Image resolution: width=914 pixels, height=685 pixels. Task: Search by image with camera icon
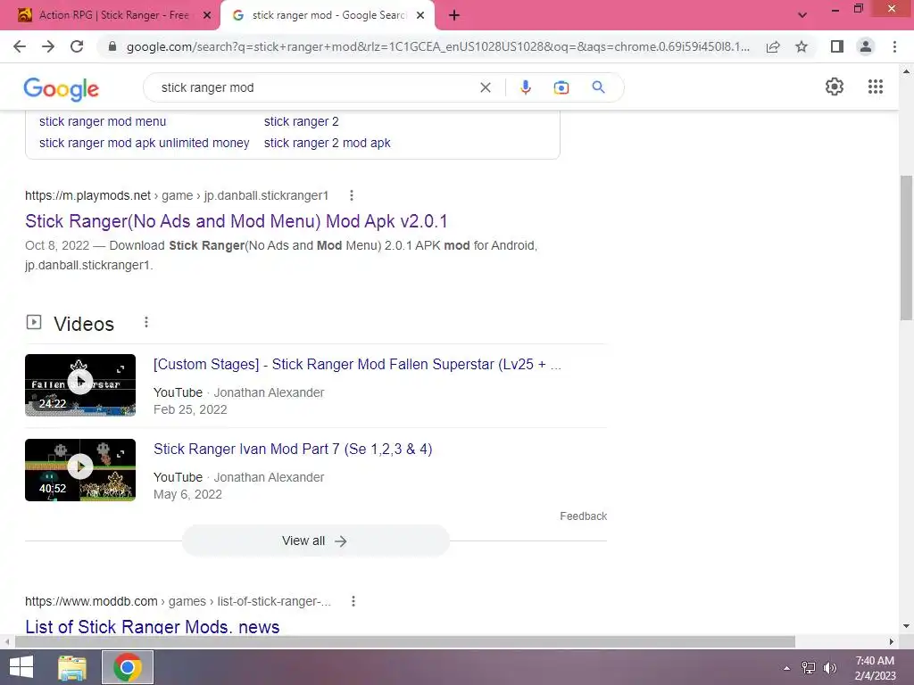(561, 87)
